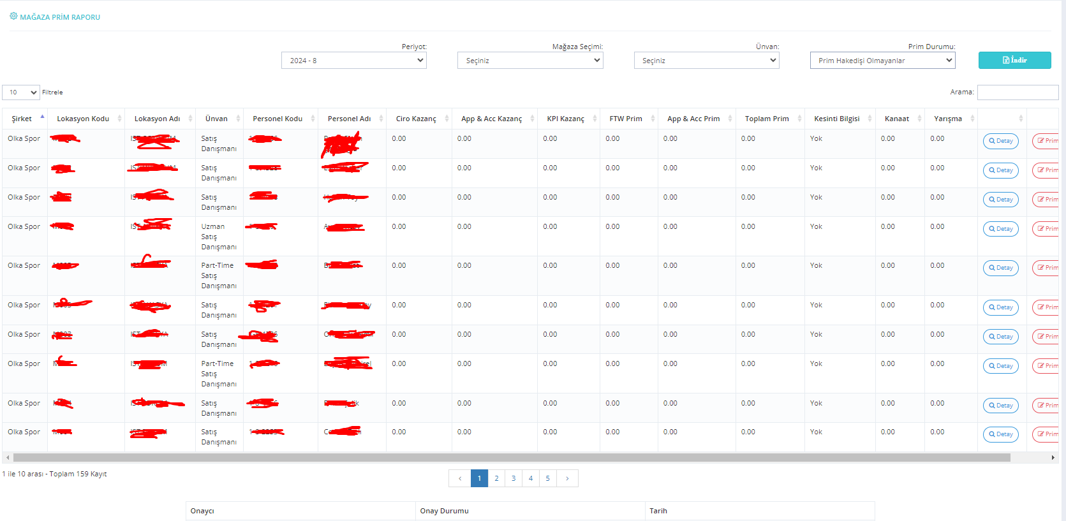Click the Prim button in the last row
This screenshot has width=1066, height=521.
(x=1046, y=434)
